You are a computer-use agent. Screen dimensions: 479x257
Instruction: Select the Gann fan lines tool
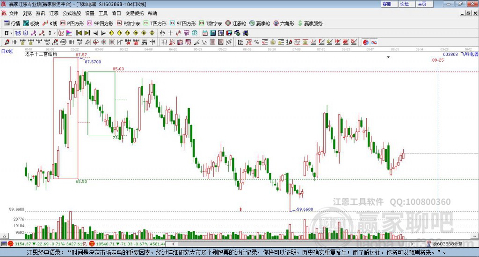172,42
